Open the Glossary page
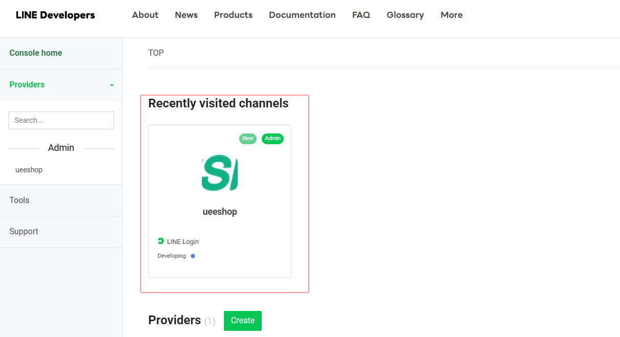This screenshot has height=337, width=620. [x=405, y=15]
